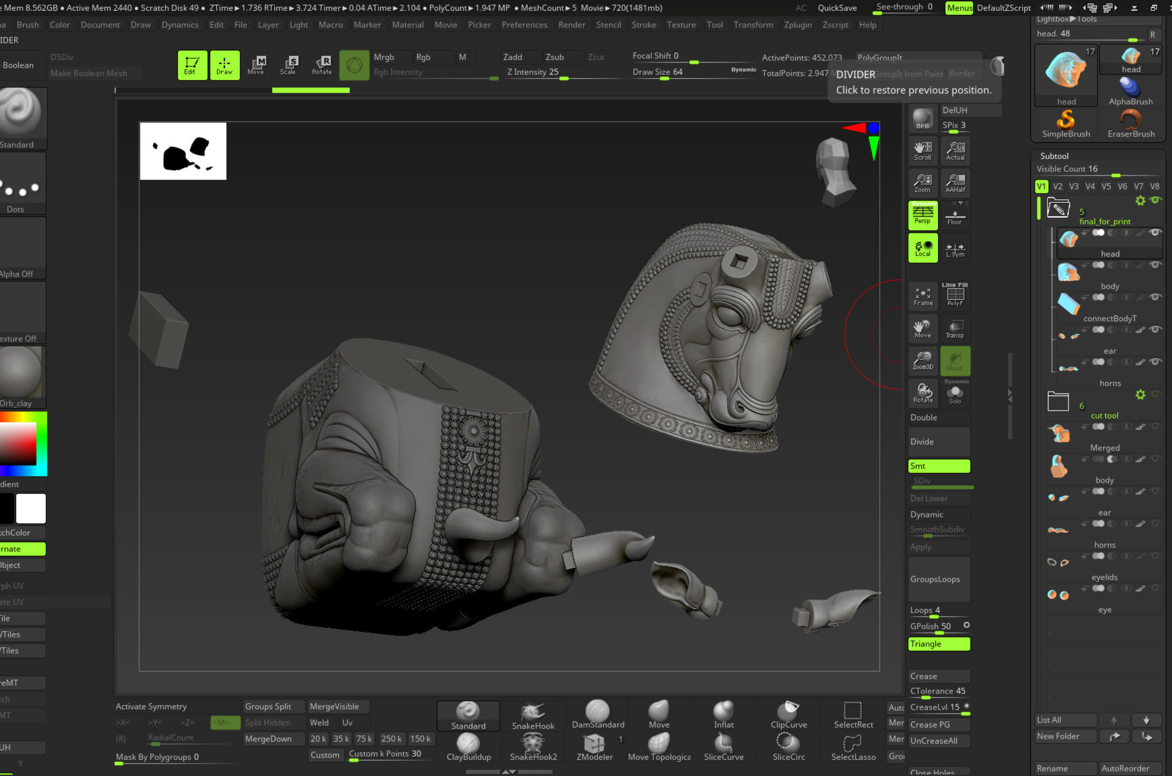Select the Draw mode button
Screen dimensions: 1172x776
pos(224,65)
